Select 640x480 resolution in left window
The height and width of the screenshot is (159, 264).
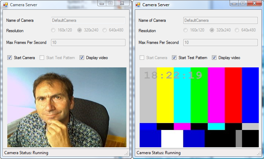(105, 30)
